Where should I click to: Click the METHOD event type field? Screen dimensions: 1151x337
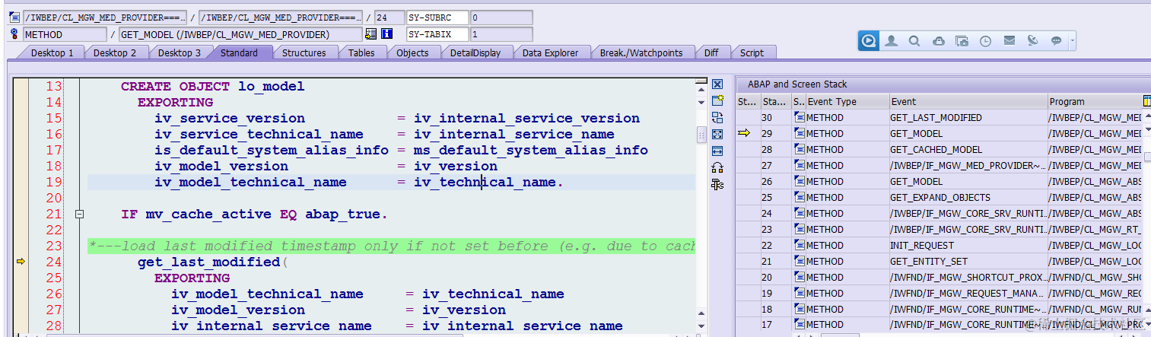coord(65,34)
